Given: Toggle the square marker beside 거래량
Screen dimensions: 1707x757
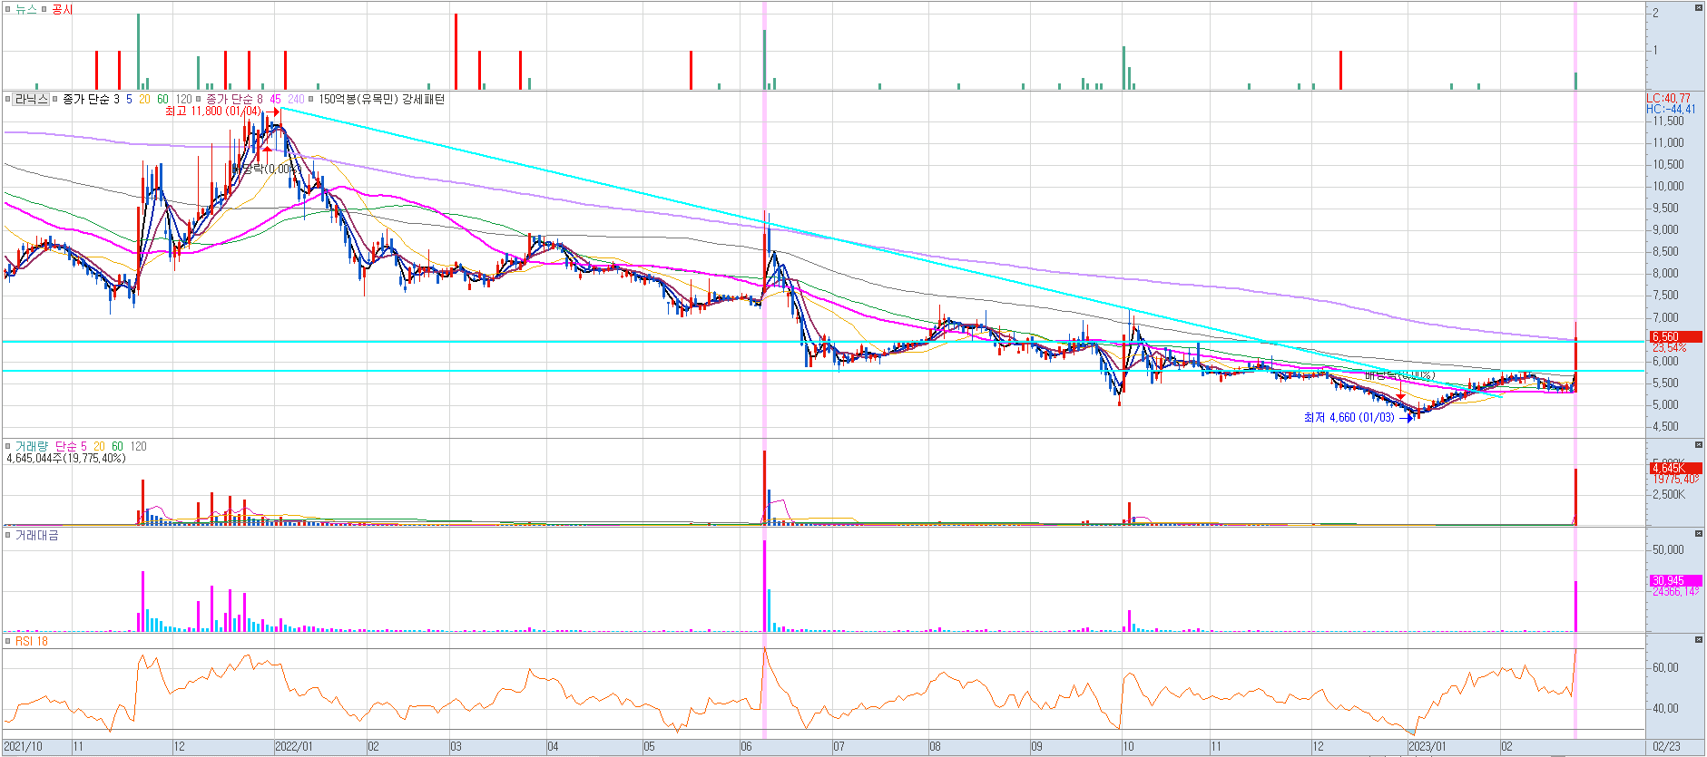Looking at the screenshot, I should 8,446.
